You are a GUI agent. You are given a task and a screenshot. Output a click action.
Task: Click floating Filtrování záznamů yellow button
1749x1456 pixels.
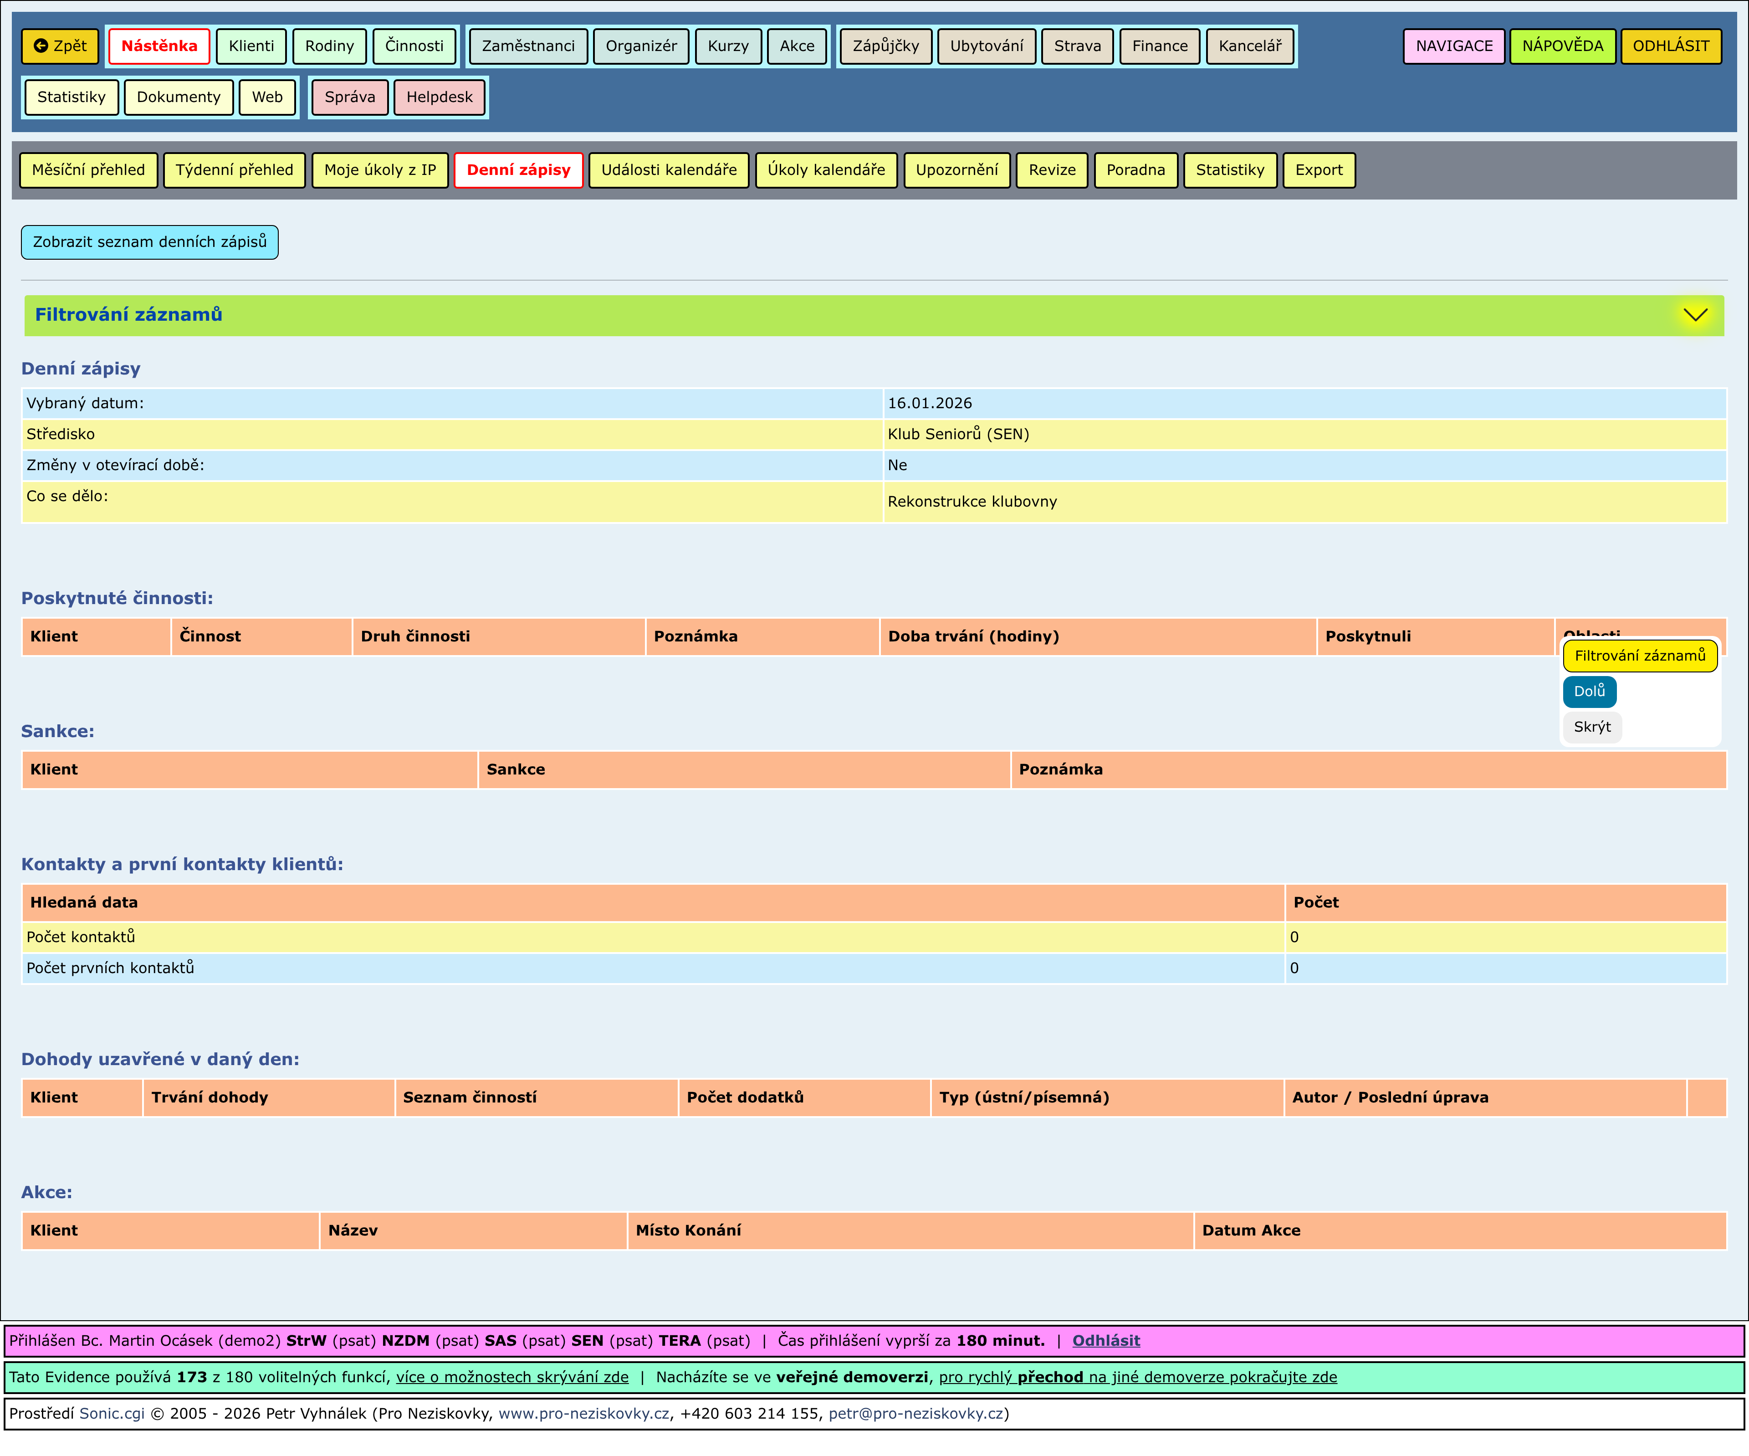(x=1639, y=656)
